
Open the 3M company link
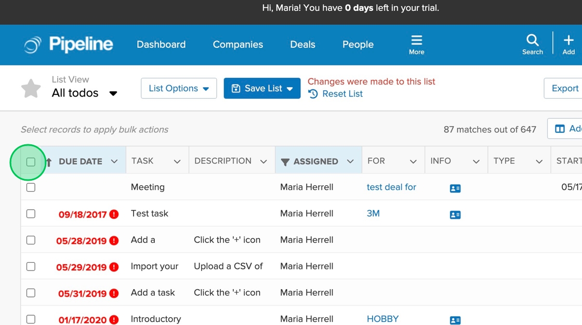pyautogui.click(x=373, y=213)
